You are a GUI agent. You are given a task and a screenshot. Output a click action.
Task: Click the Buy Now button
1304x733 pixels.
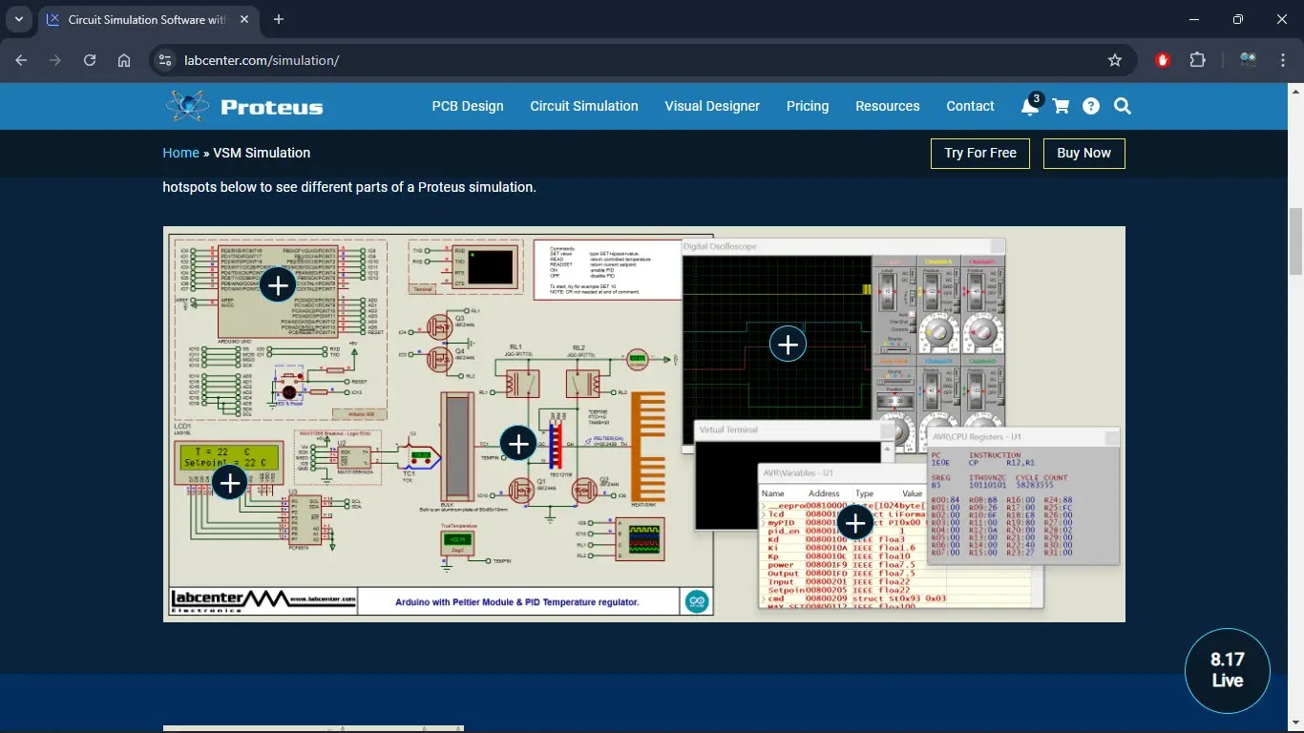point(1083,153)
